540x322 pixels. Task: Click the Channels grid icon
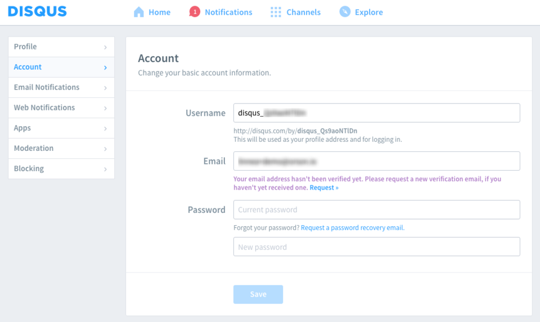coord(276,12)
